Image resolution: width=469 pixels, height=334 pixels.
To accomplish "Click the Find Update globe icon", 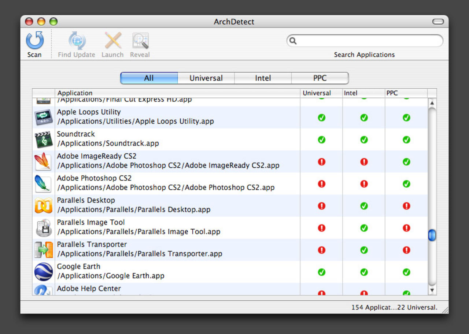I will pos(77,41).
